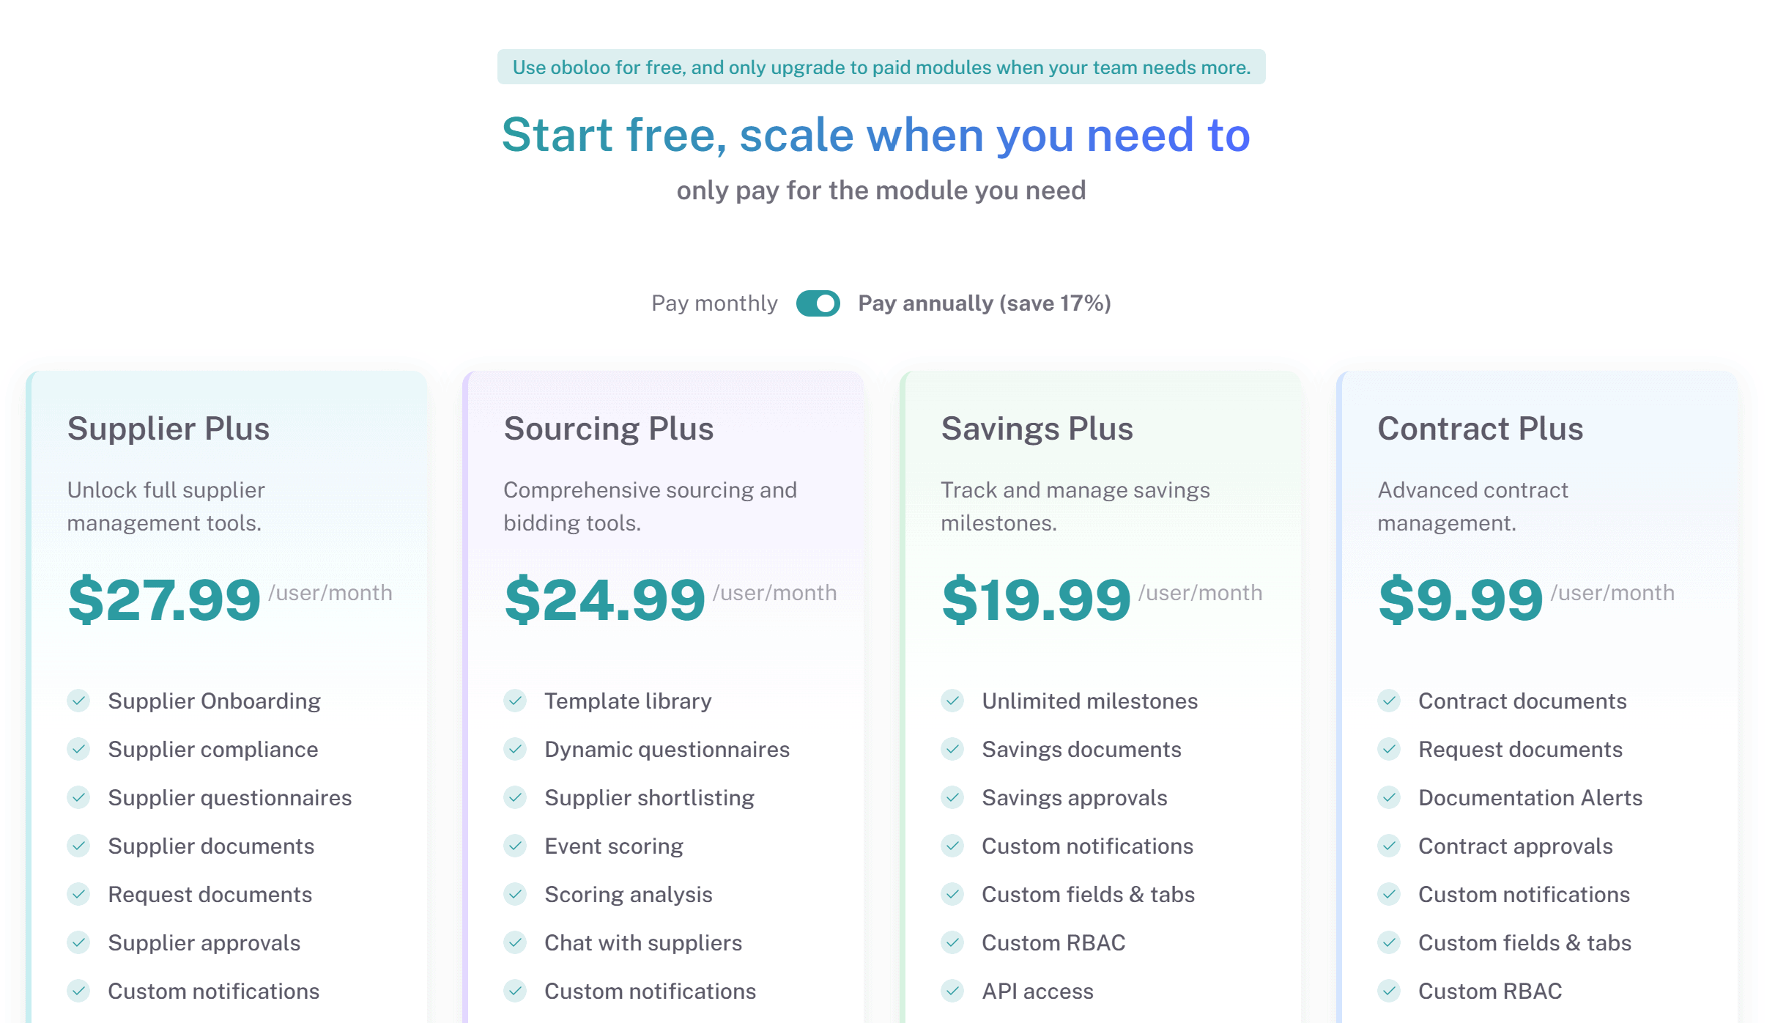Click checkmark icon beside Event scoring

pyautogui.click(x=515, y=846)
